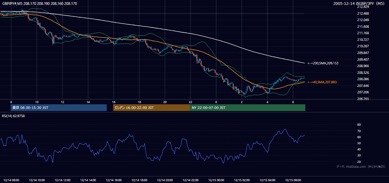The width and height of the screenshot is (389, 183).
Task: Click the RSI(14) 62.9758 indicator label
Action: (x=13, y=116)
